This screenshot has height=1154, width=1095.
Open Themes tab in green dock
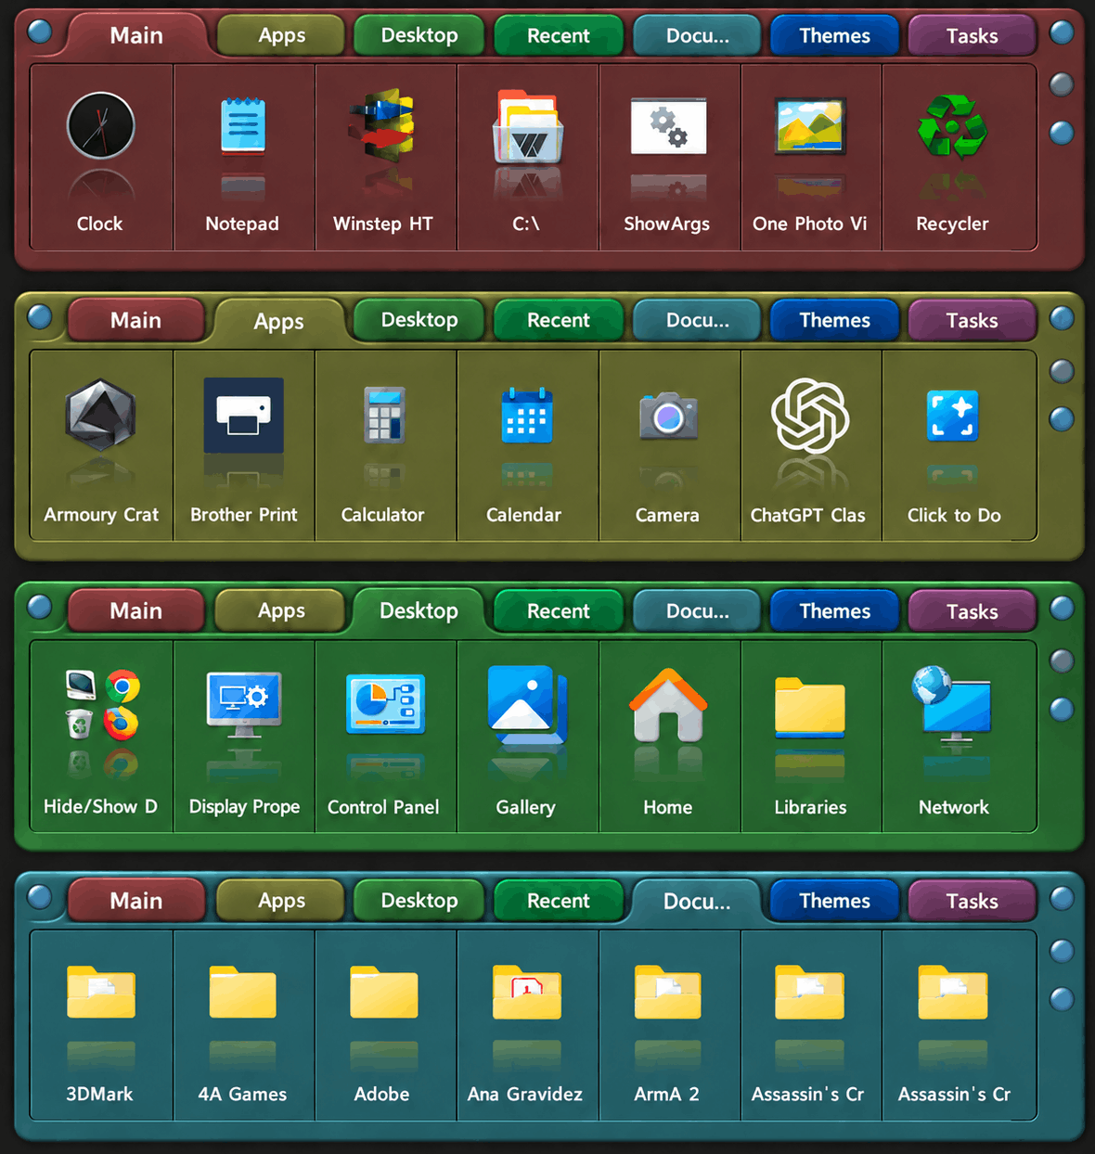click(834, 611)
